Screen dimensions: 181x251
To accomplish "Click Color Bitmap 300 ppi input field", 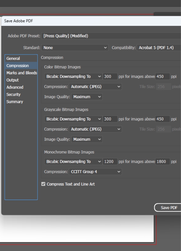I will pos(110,77).
